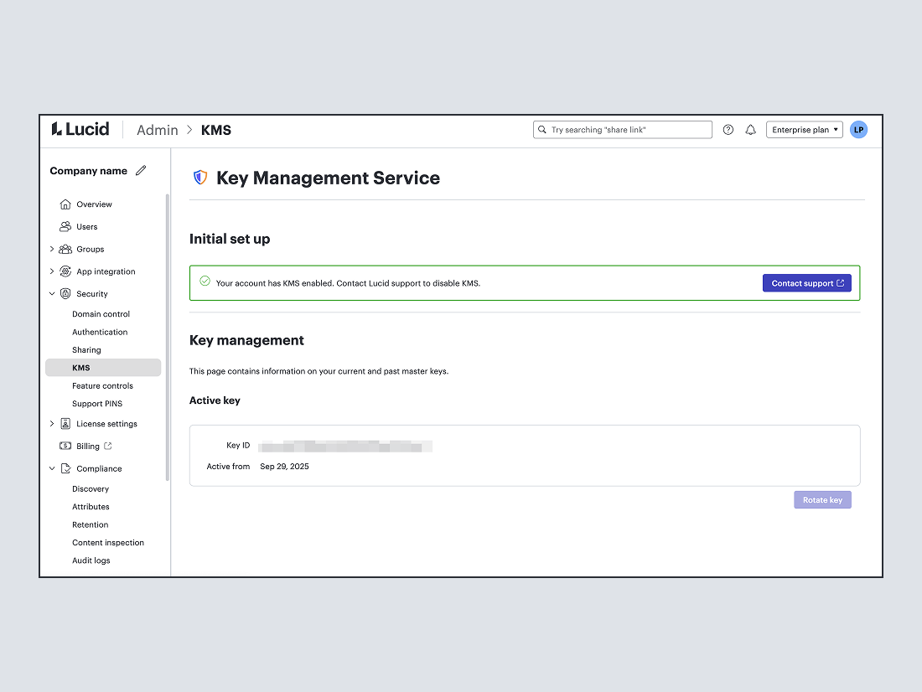The height and width of the screenshot is (692, 922).
Task: Click the search input field
Action: coord(623,130)
